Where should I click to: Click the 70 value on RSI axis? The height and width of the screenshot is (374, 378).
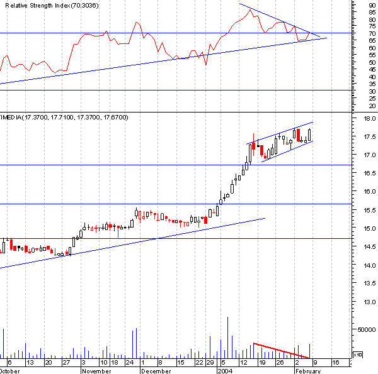coord(372,34)
